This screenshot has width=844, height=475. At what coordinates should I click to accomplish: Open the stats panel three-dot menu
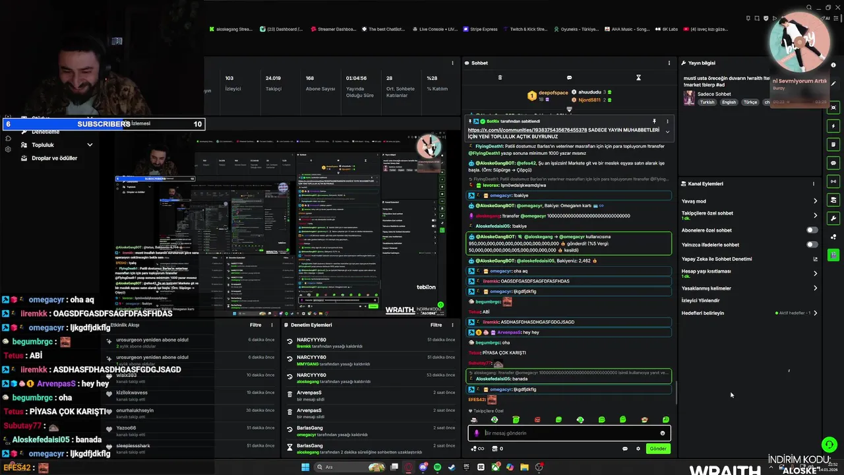tap(452, 63)
